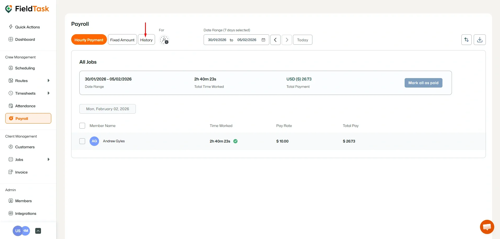Click the Mark all as paid button

(423, 83)
